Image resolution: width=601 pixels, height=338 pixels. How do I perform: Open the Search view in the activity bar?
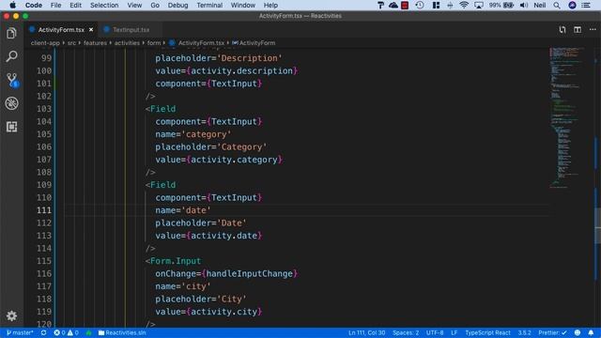coord(11,56)
